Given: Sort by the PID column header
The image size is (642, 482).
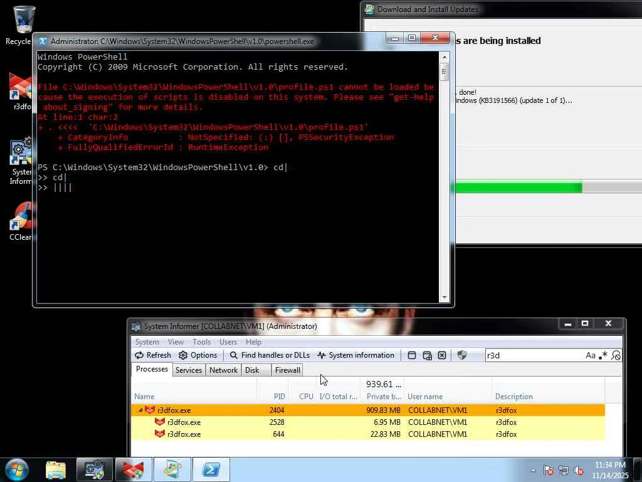Looking at the screenshot, I should (x=273, y=391).
